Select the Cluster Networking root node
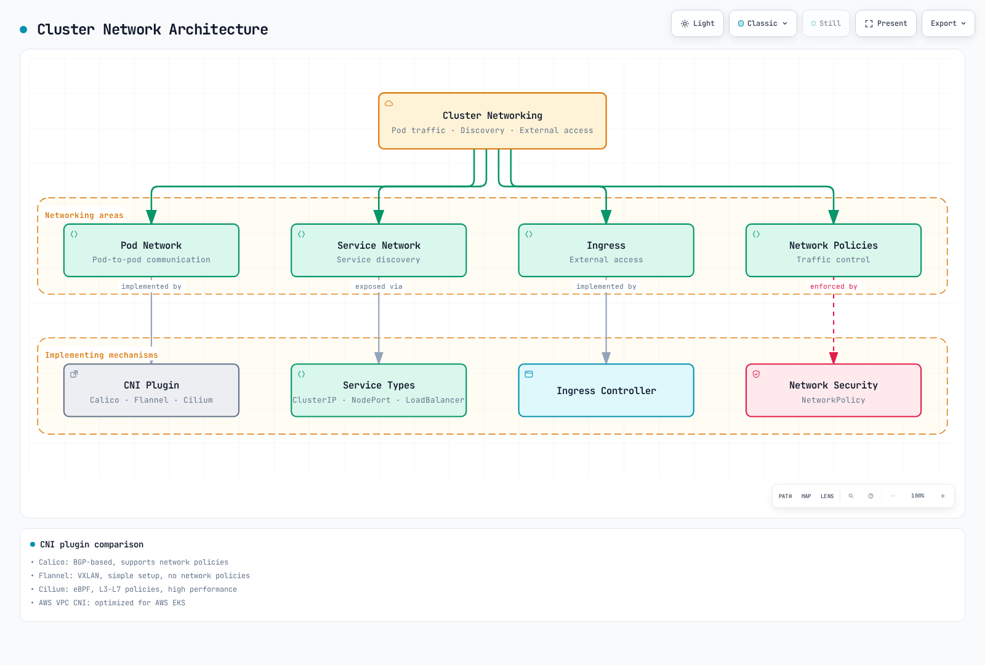Viewport: 985px width, 665px height. pyautogui.click(x=492, y=121)
